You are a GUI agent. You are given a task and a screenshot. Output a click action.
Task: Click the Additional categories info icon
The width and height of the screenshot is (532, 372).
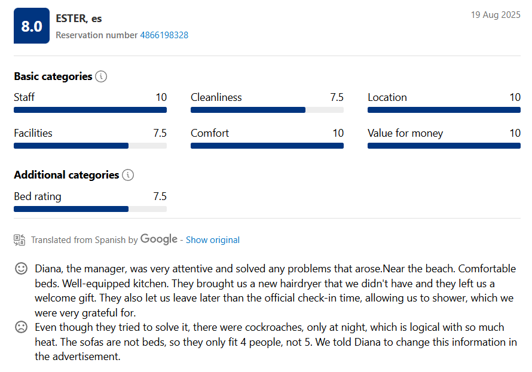point(127,175)
